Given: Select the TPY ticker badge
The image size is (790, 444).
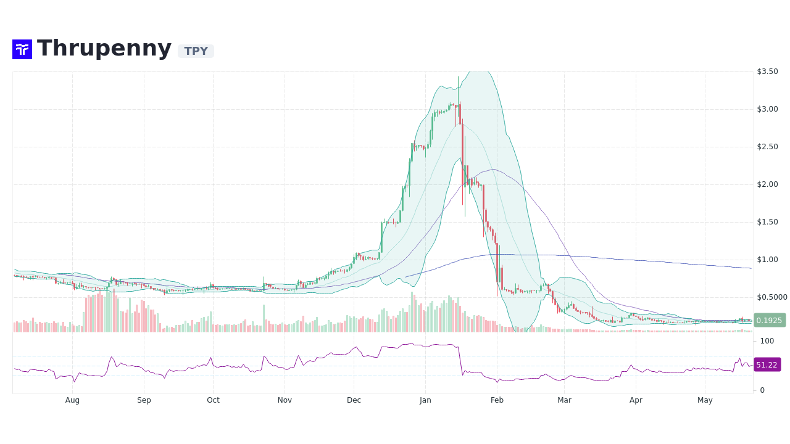Looking at the screenshot, I should point(196,51).
